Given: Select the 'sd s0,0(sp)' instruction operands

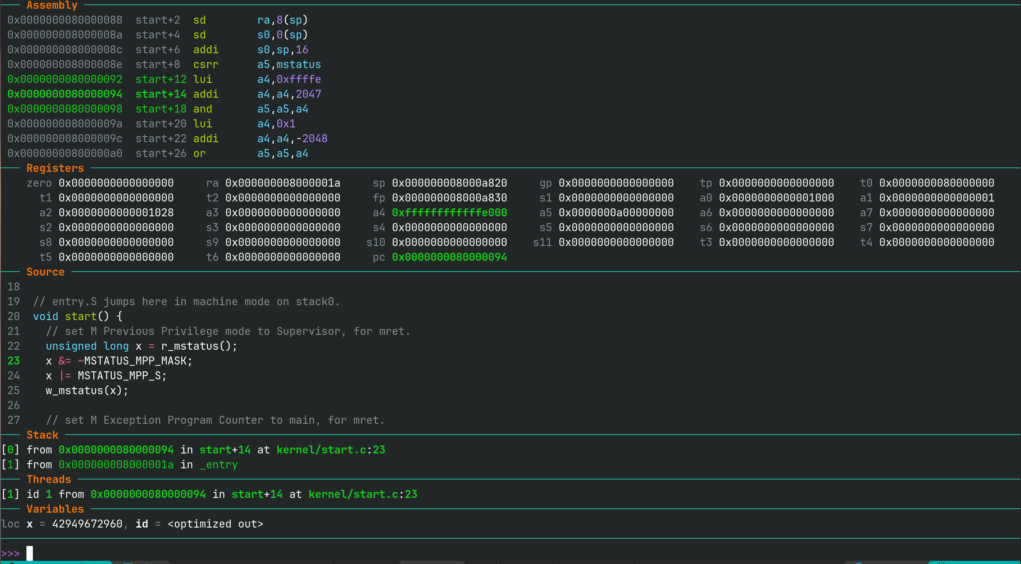Looking at the screenshot, I should 282,35.
